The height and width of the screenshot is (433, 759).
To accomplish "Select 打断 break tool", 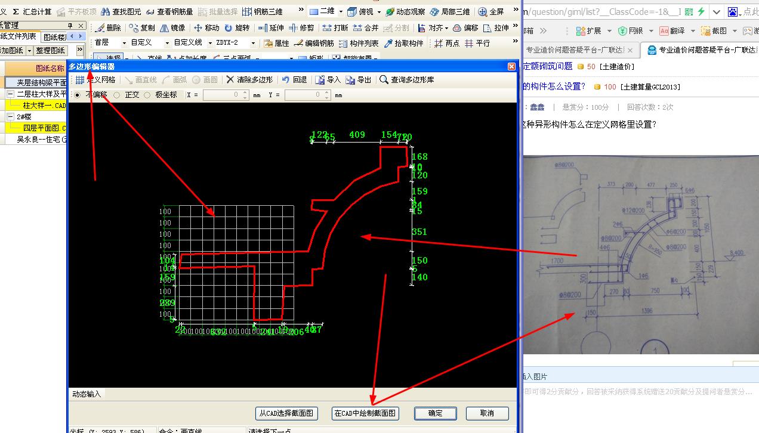I will pos(335,27).
